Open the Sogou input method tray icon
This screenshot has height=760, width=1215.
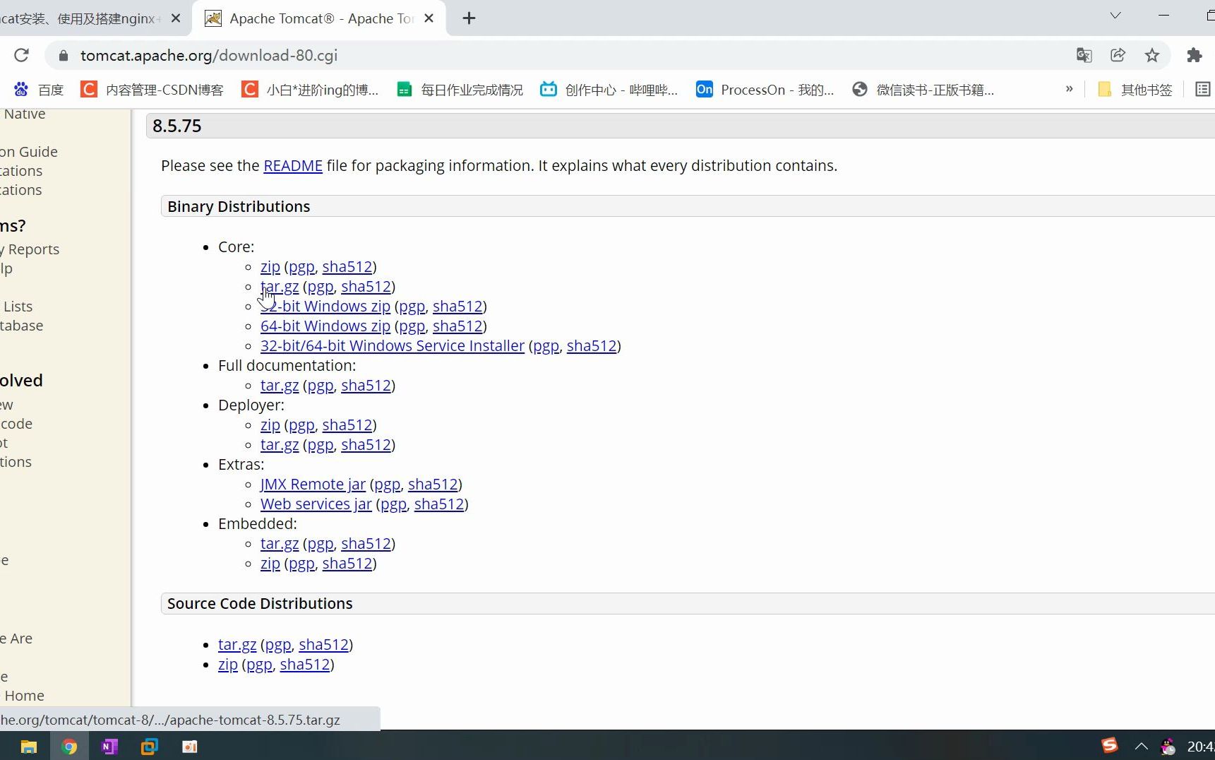click(1110, 746)
